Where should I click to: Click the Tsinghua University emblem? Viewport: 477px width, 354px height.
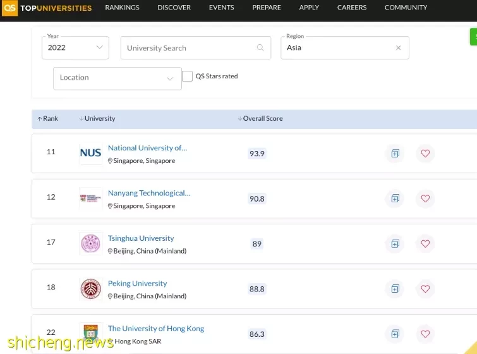coord(90,243)
